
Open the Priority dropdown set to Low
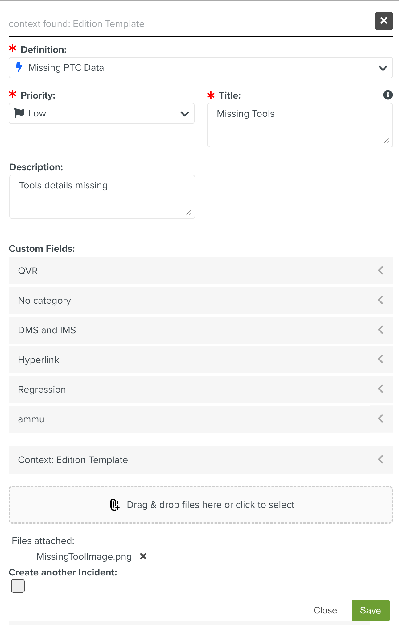coord(101,113)
